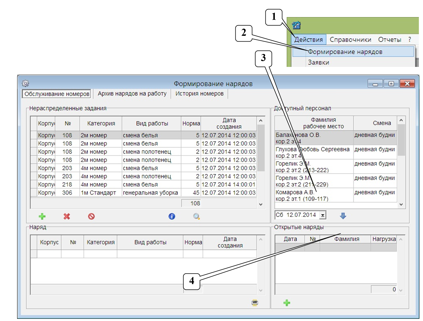Screen dimensions: 423x321
Task: Click the gear icon in window title bar
Action: 25,83
